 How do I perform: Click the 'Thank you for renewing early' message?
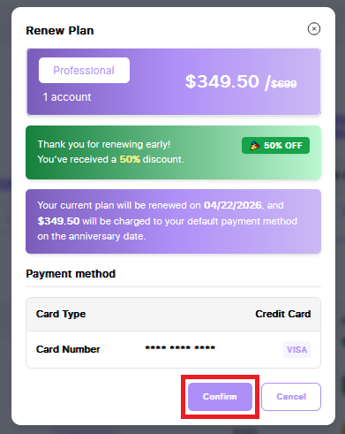tap(104, 144)
